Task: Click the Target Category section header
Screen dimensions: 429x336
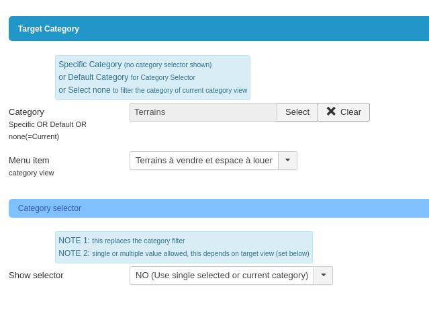Action: coord(48,29)
